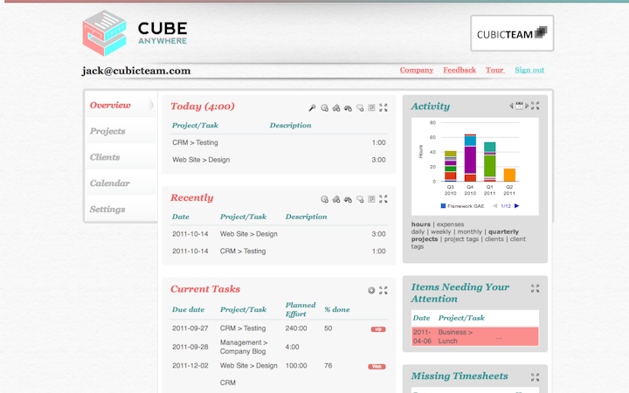Add mileage car icon in Today panel
The width and height of the screenshot is (629, 393).
348,108
